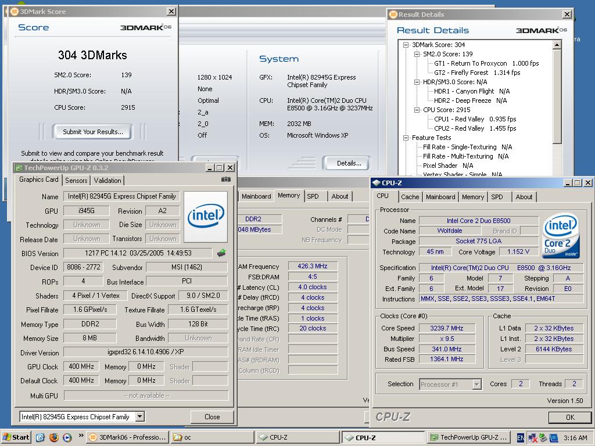Click the safely remove hardware tray icon

pyautogui.click(x=543, y=438)
